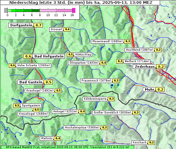Viewport: 176px width, 149px height.
Task: Click the Hohe Scharte (2300m) label
Action: coord(34,65)
